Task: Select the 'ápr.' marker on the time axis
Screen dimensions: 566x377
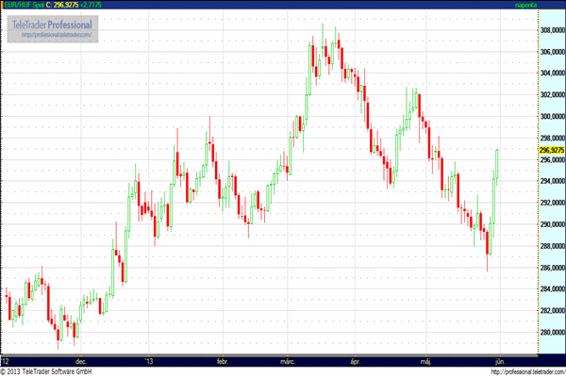Action: (x=356, y=360)
